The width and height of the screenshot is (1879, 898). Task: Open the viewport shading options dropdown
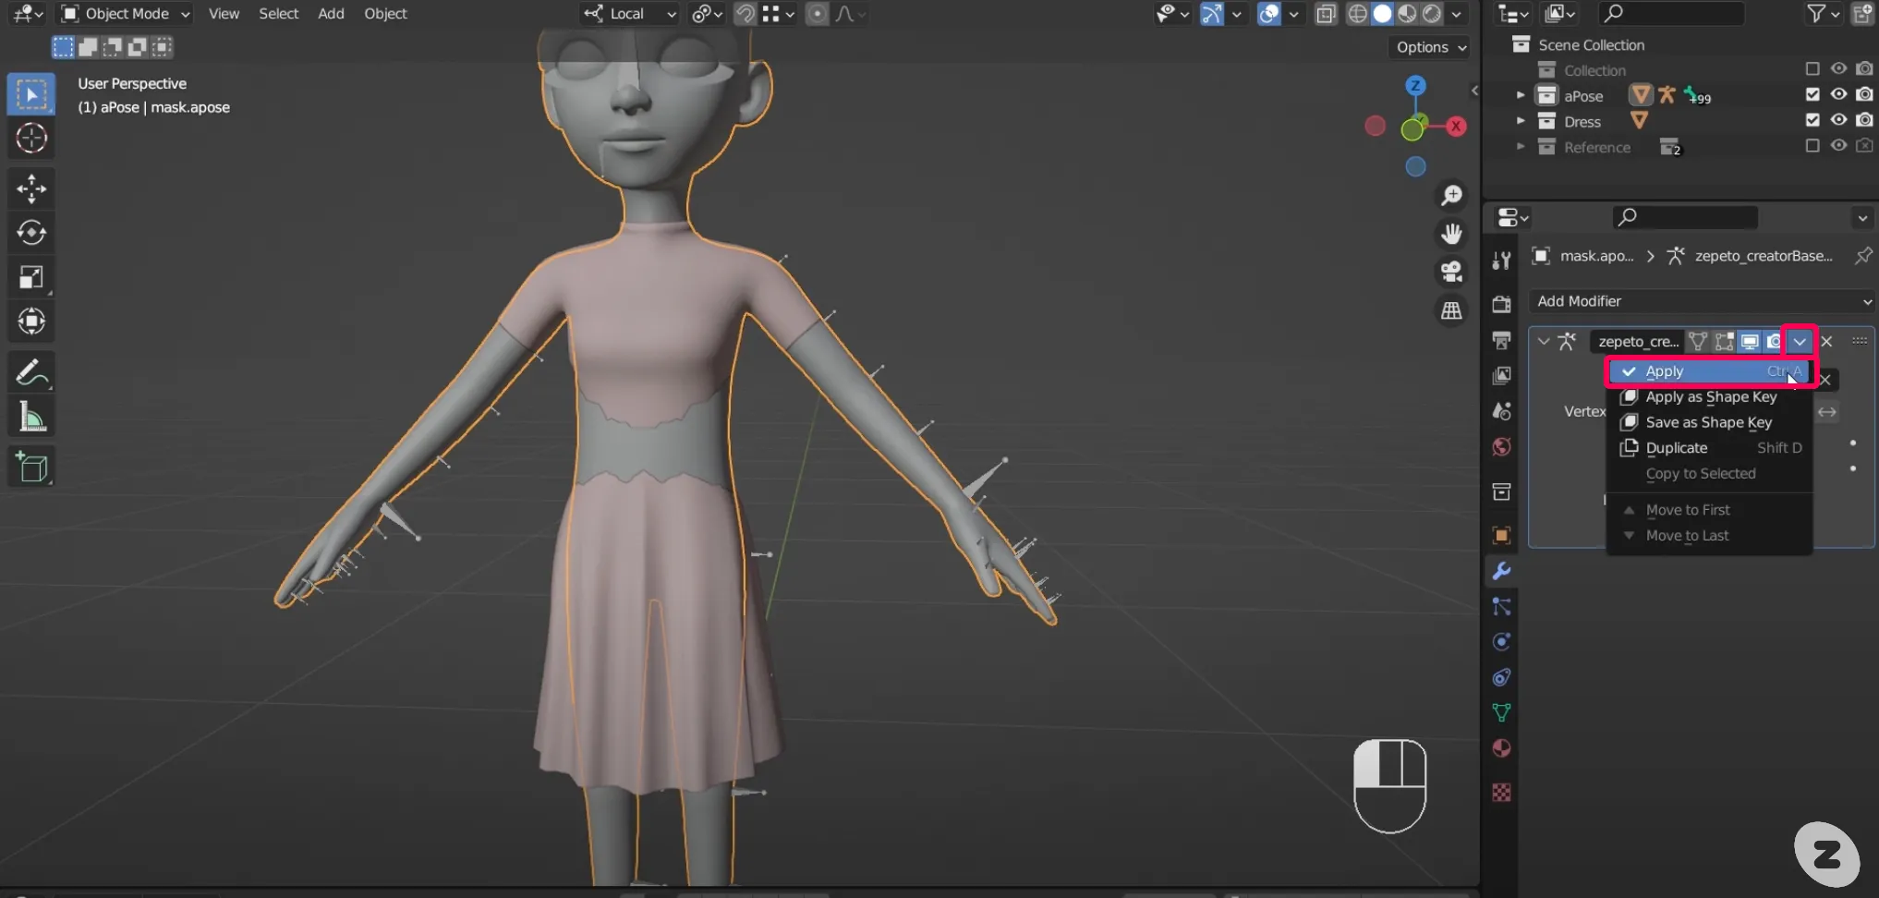[1457, 14]
